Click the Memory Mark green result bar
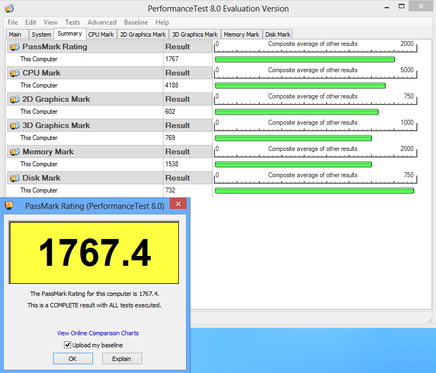Screen dimensions: 436x373 (293, 164)
